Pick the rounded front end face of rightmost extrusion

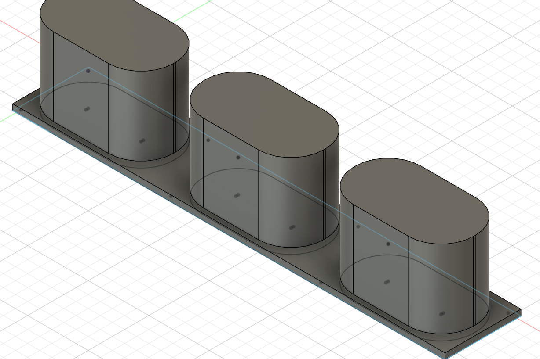click(442, 285)
